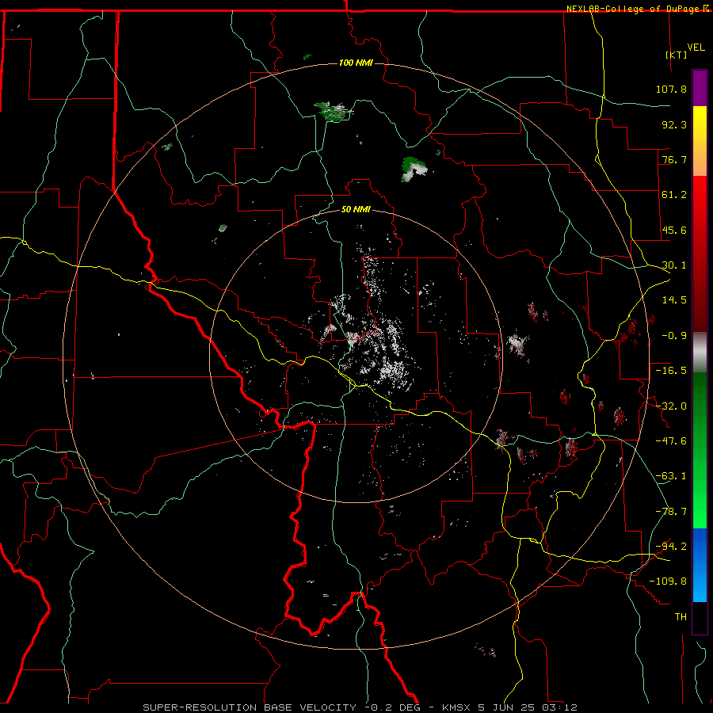Click the -16.5 velocity scale value
The width and height of the screenshot is (713, 713).
pyautogui.click(x=671, y=371)
